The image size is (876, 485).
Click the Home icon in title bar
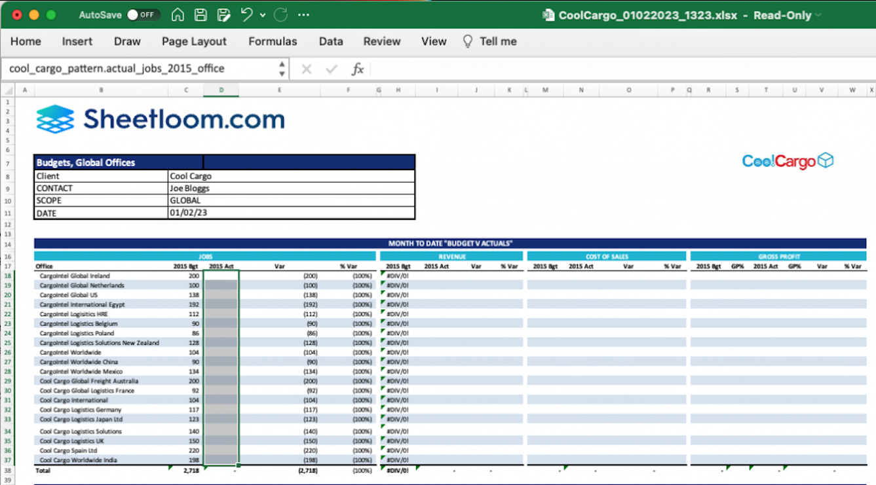pos(177,15)
